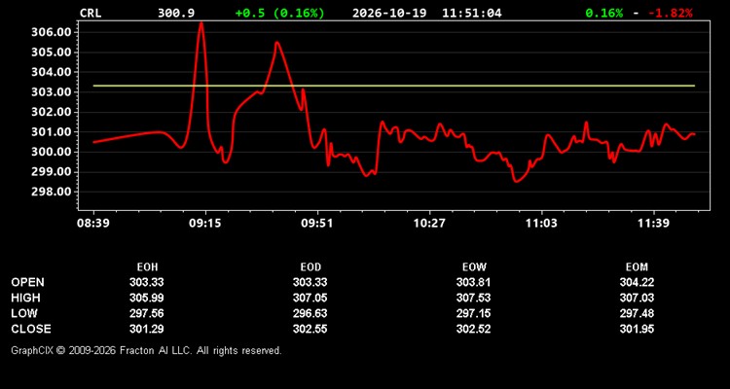
Task: Click the EOW low value 297.15
Action: [x=473, y=313]
